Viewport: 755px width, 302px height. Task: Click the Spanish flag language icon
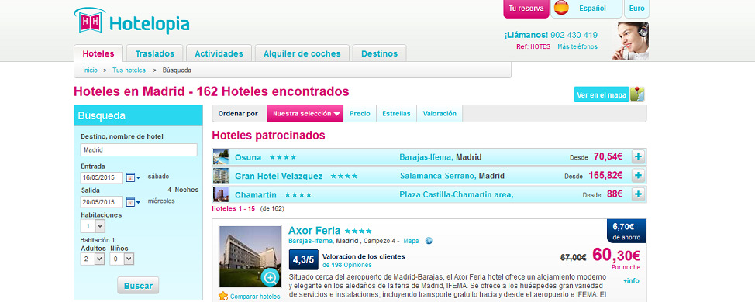[x=561, y=9]
